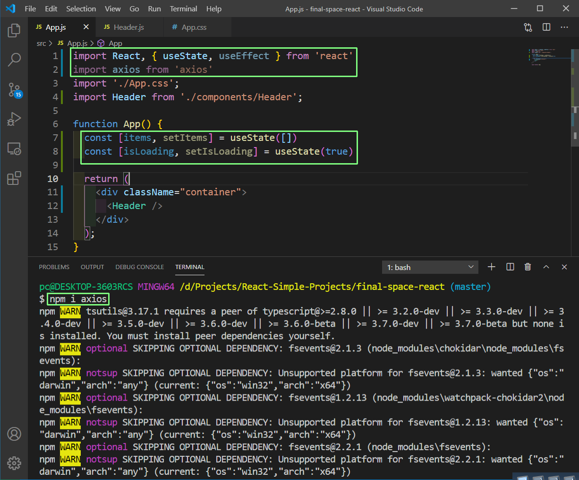Open the Remote Explorer panel
The image size is (579, 480).
(x=14, y=148)
